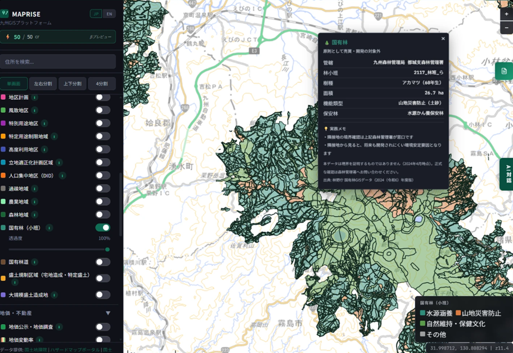
Task: Click the アカマツ（68年生） tree species value
Action: tap(422, 82)
